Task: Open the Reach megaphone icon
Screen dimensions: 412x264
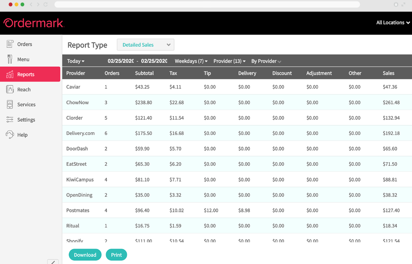Action: pos(10,89)
